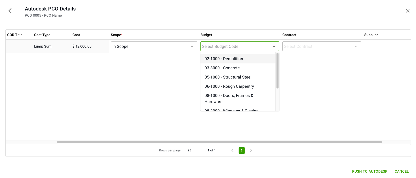The width and height of the screenshot is (416, 178).
Task: Pick 05-1000 - Structural Steel option
Action: [228, 77]
